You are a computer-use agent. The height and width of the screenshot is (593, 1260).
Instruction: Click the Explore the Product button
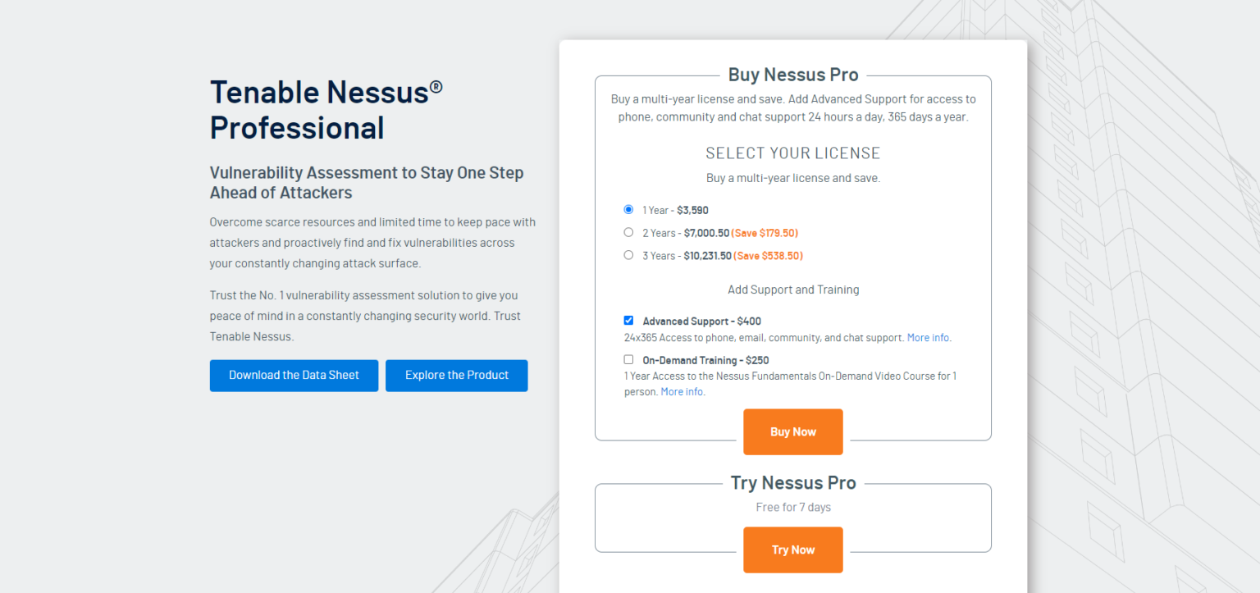click(457, 375)
